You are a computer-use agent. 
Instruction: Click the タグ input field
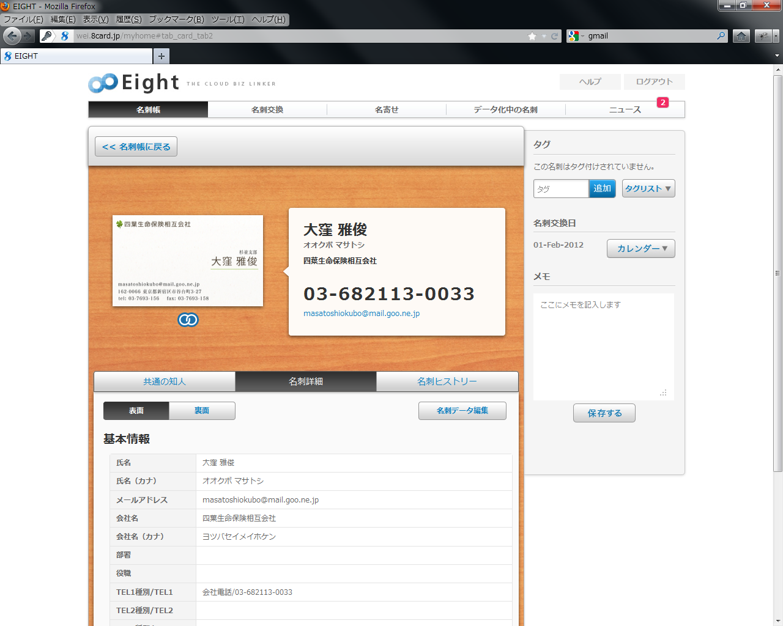561,188
